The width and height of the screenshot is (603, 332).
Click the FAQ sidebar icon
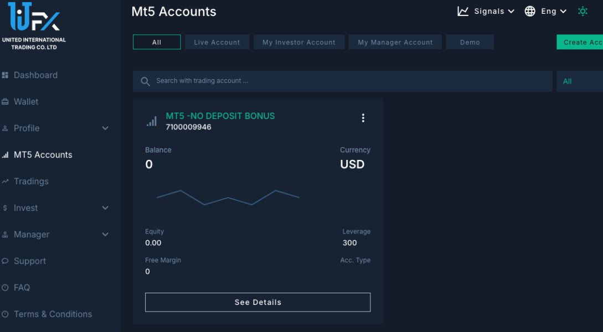point(6,288)
